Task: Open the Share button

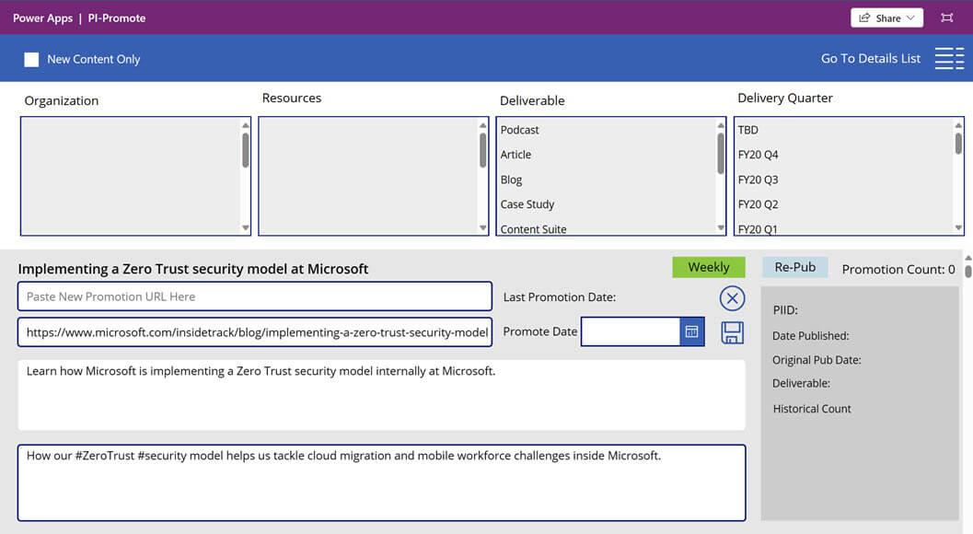Action: 886,18
